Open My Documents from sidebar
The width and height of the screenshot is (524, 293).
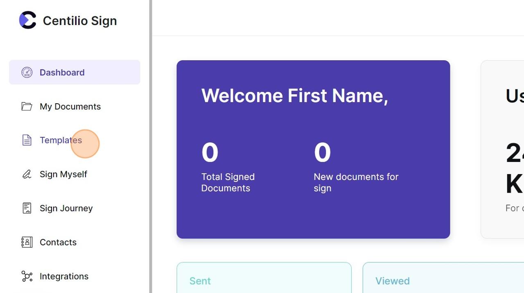click(x=70, y=107)
